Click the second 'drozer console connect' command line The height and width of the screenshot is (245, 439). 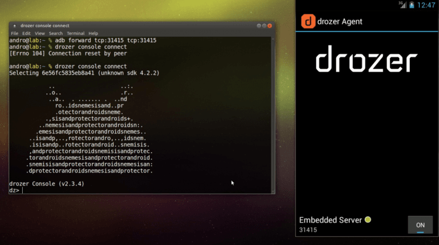coord(68,66)
